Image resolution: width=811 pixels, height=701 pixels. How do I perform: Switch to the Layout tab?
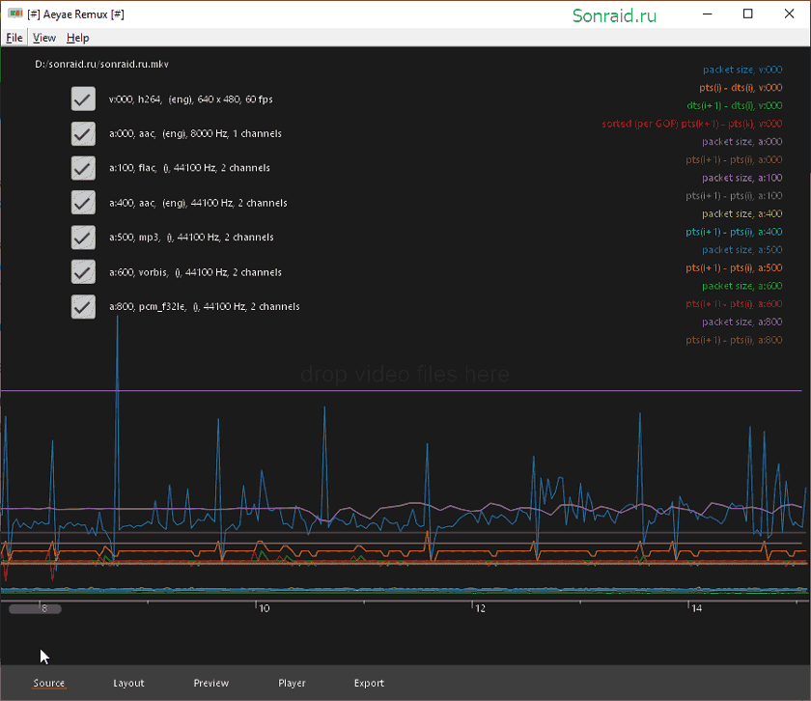coord(128,683)
